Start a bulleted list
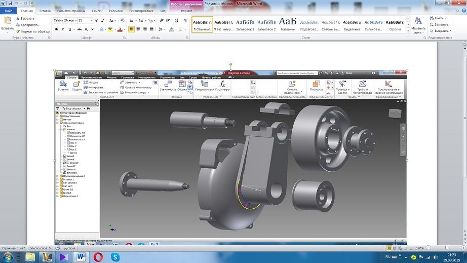The height and width of the screenshot is (263, 467). pyautogui.click(x=132, y=20)
